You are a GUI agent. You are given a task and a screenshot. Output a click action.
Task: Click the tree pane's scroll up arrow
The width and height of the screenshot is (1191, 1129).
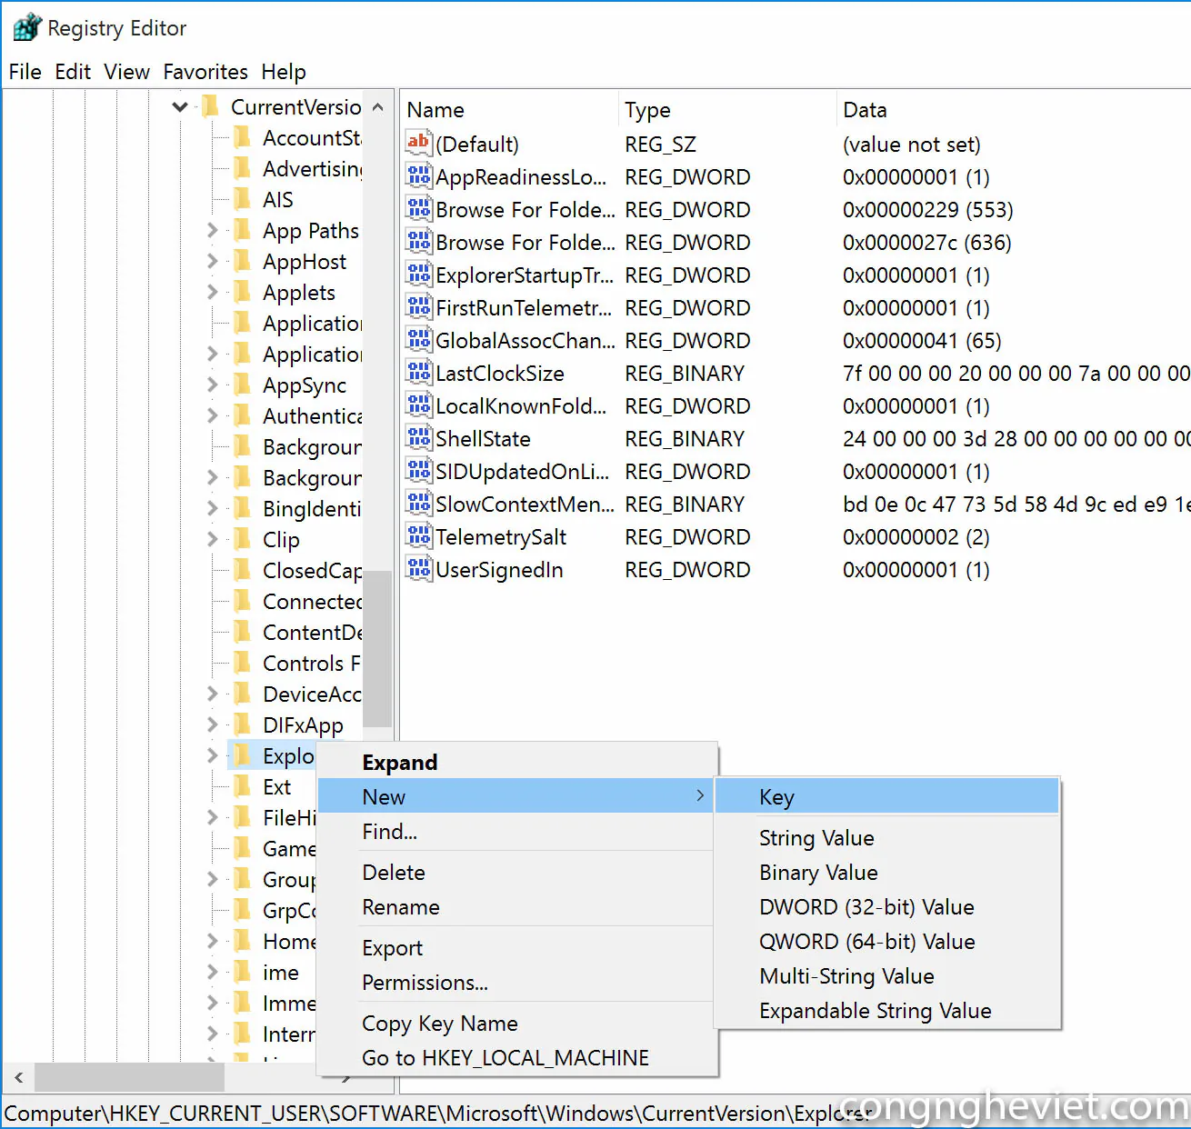pos(378,106)
